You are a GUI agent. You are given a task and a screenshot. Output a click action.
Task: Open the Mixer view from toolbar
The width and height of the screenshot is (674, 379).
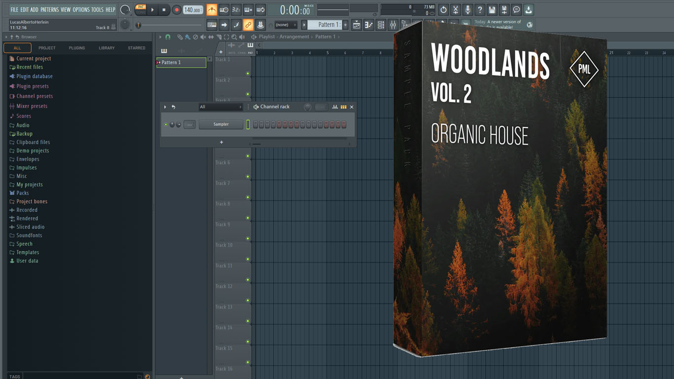393,25
